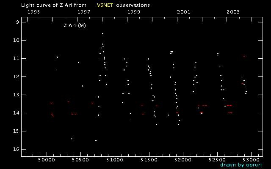This screenshot has width=271, height=169.
Task: Click the white point cluster near 10.6 by 2001
Action: (171, 52)
